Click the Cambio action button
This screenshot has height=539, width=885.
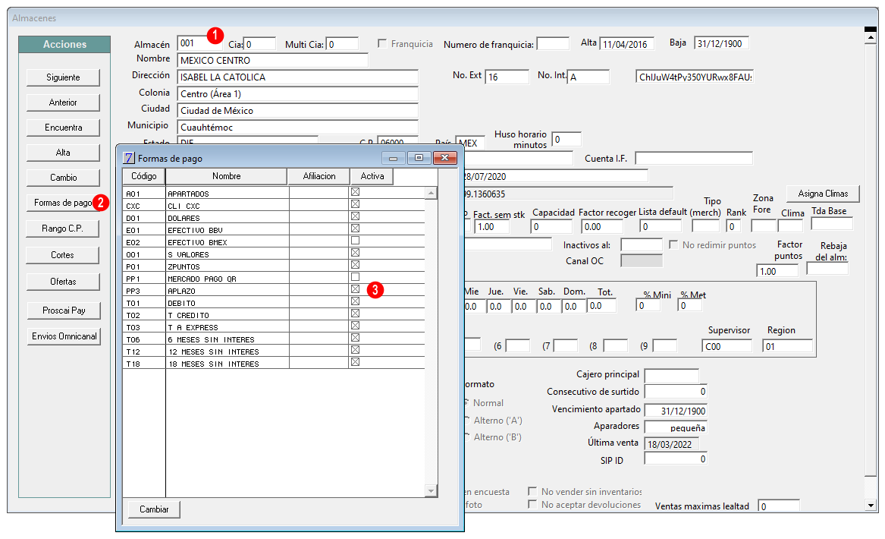(x=63, y=178)
